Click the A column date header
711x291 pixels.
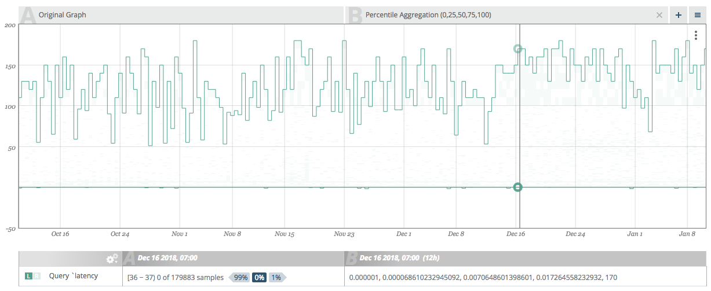coord(167,258)
